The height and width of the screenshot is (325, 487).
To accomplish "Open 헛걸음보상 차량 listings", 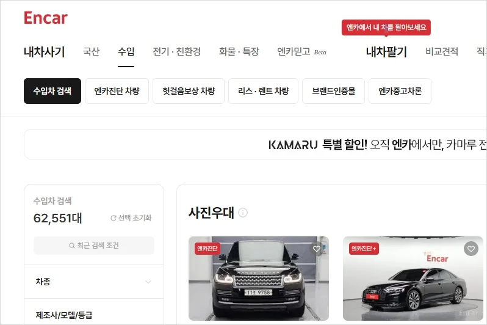I will (x=189, y=91).
